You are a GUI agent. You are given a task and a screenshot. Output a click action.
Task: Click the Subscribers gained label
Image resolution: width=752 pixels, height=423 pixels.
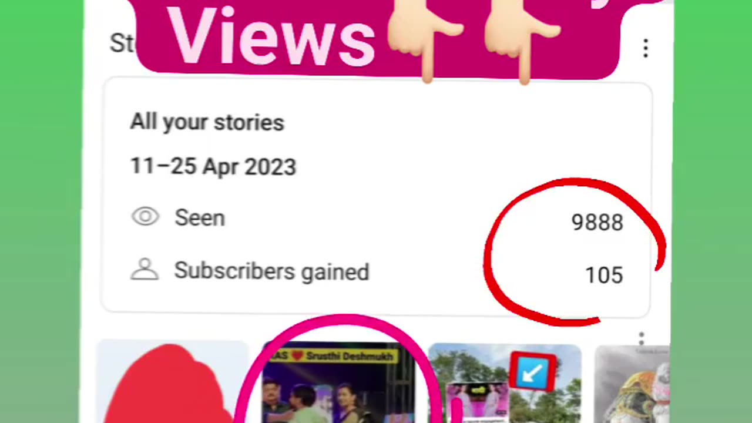[x=271, y=271]
